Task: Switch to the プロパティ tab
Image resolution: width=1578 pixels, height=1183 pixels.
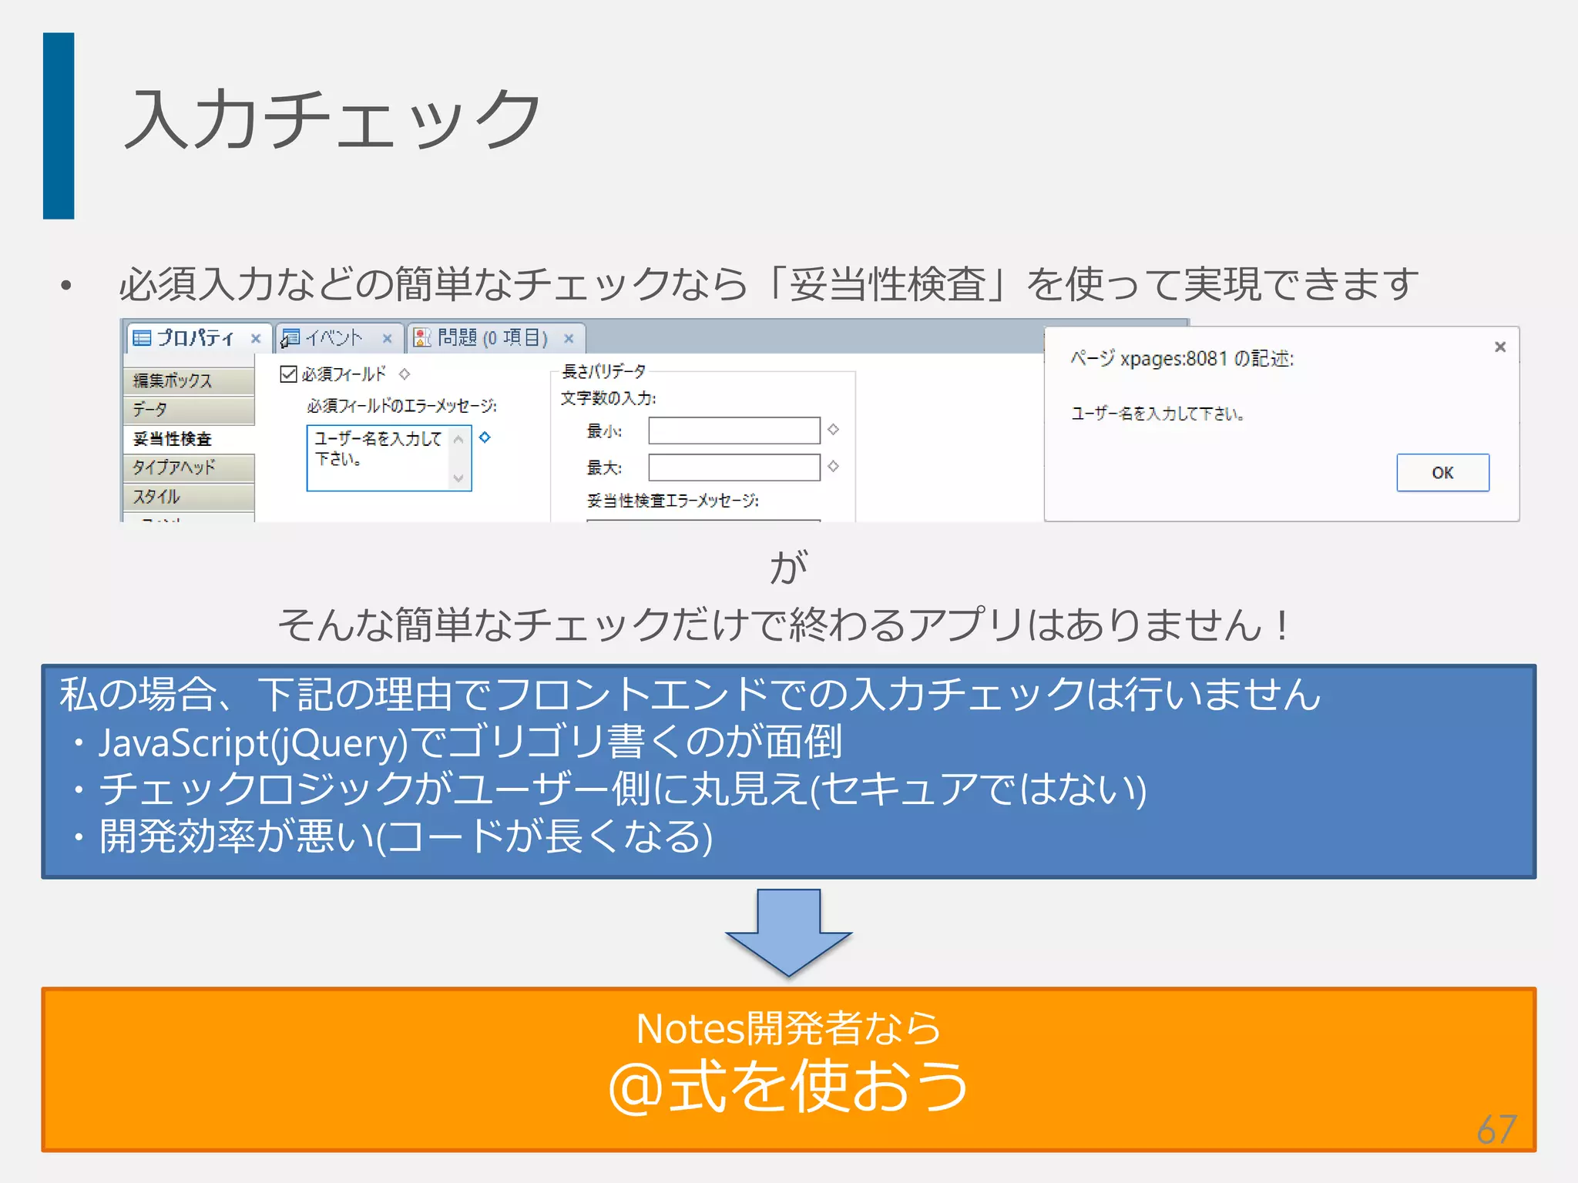Action: click(x=197, y=338)
